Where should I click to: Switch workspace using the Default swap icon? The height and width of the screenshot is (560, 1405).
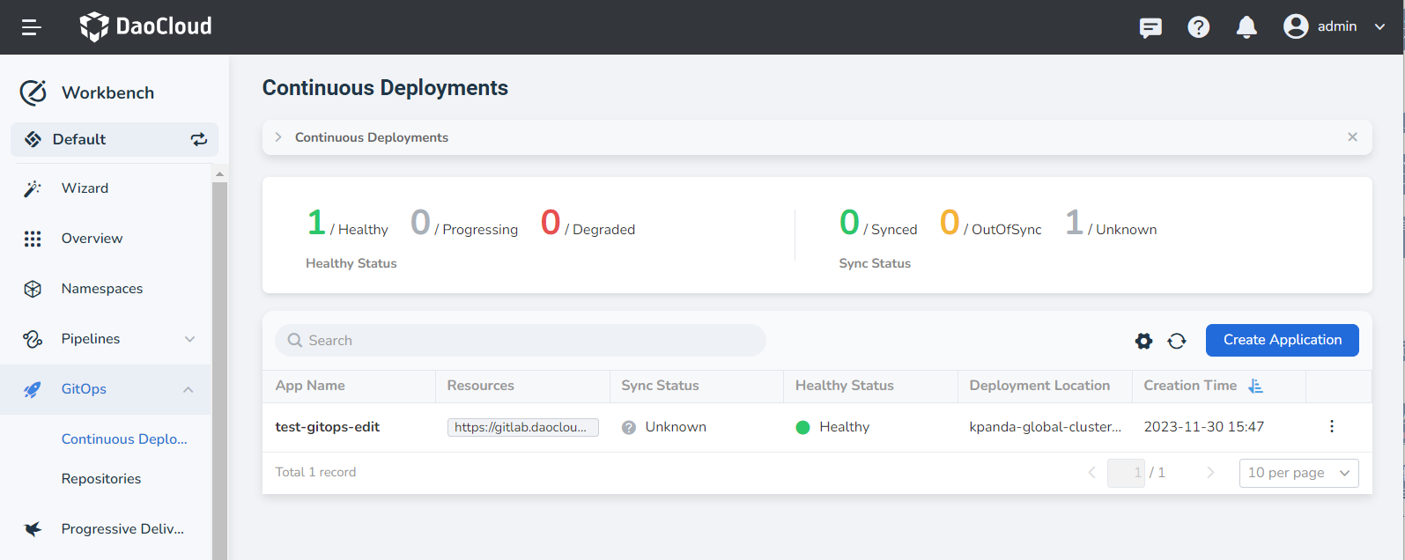[199, 139]
